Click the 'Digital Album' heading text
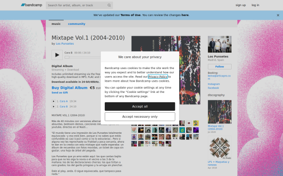283x176 pixels. [x=62, y=66]
